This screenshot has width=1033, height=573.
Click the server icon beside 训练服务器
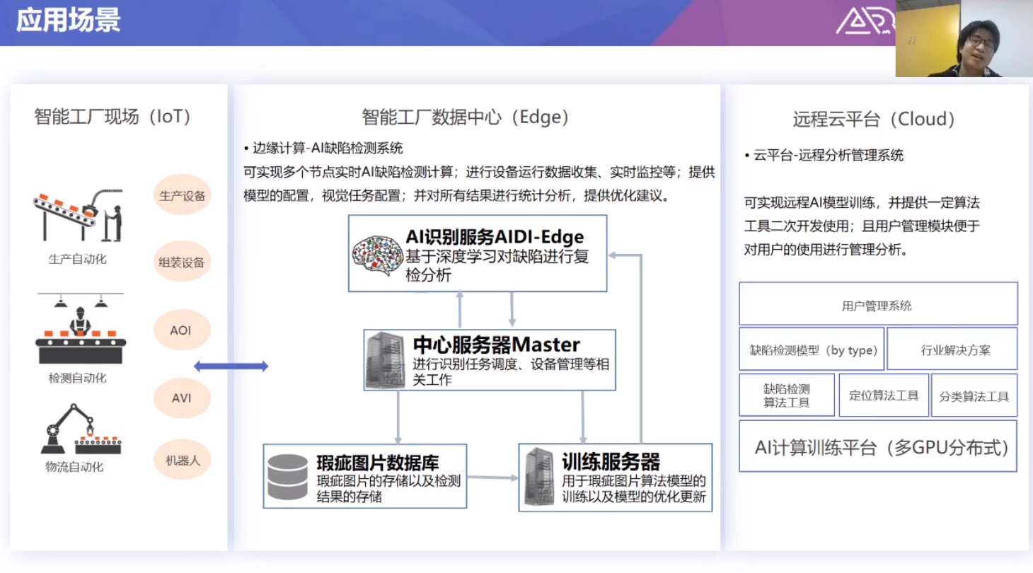click(539, 477)
